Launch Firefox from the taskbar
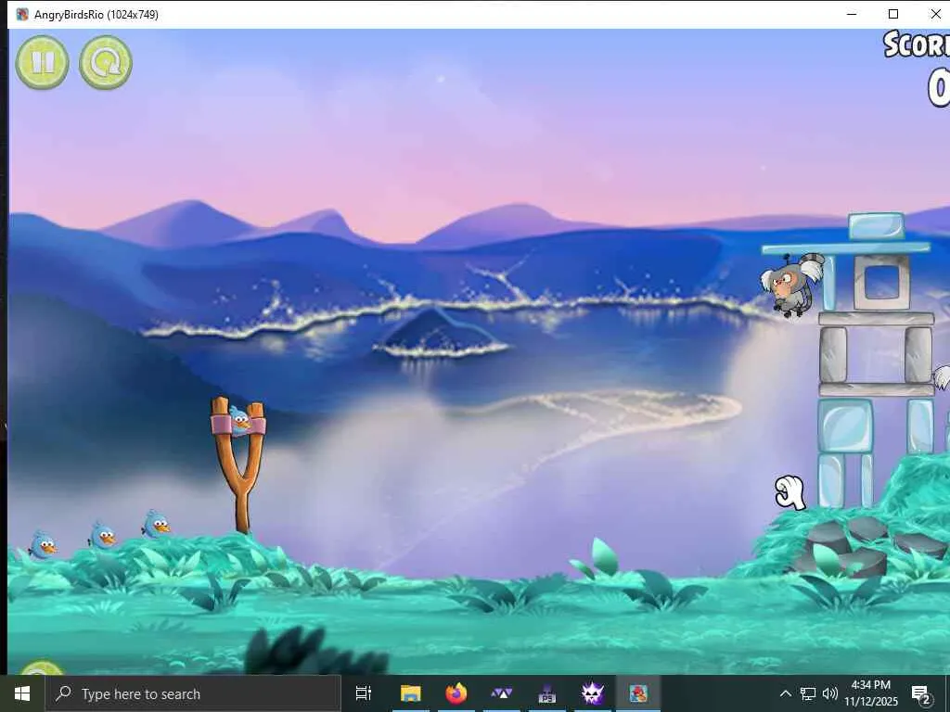Image resolution: width=950 pixels, height=712 pixels. 456,693
